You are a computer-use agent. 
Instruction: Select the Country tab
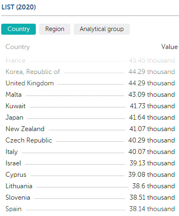coord(19,29)
